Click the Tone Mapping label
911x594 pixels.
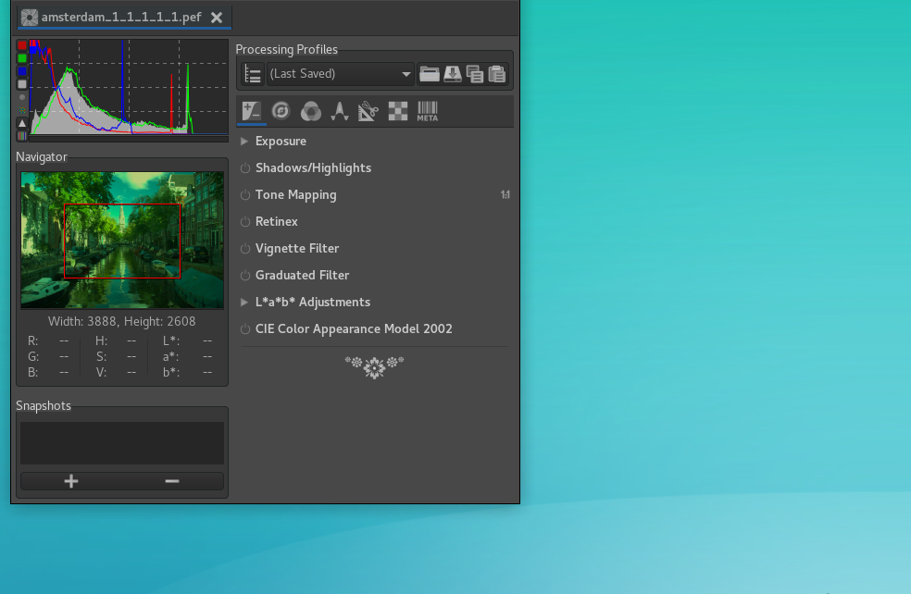[x=295, y=195]
